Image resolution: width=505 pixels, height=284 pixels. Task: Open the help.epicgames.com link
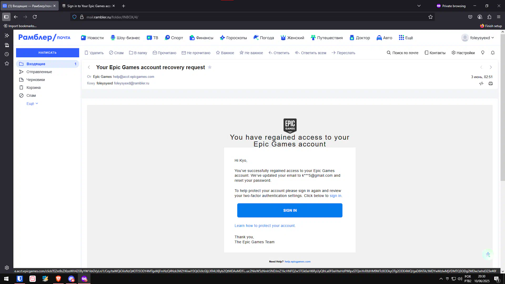(297, 262)
